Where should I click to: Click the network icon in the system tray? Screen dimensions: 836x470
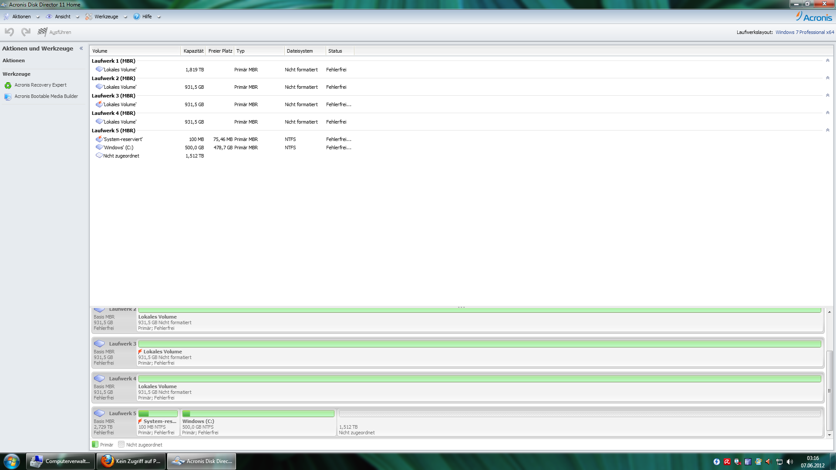[x=779, y=462]
